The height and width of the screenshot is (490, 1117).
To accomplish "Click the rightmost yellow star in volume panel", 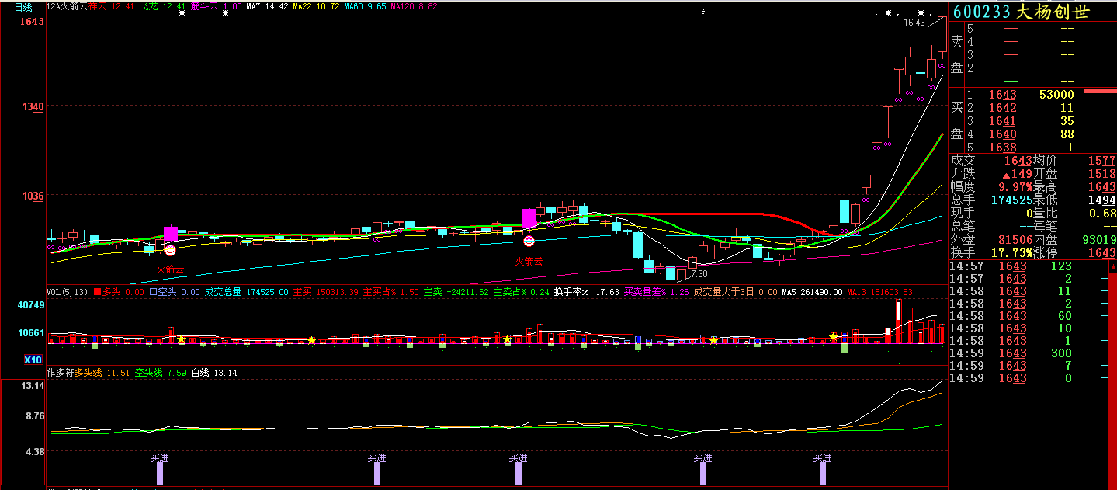I will click(x=833, y=337).
